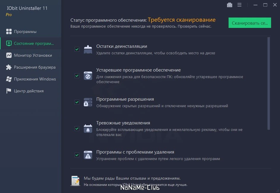Uncheck the Остатки деинсталляции checkbox
Image resolution: width=280 pixels, height=193 pixels.
77,49
